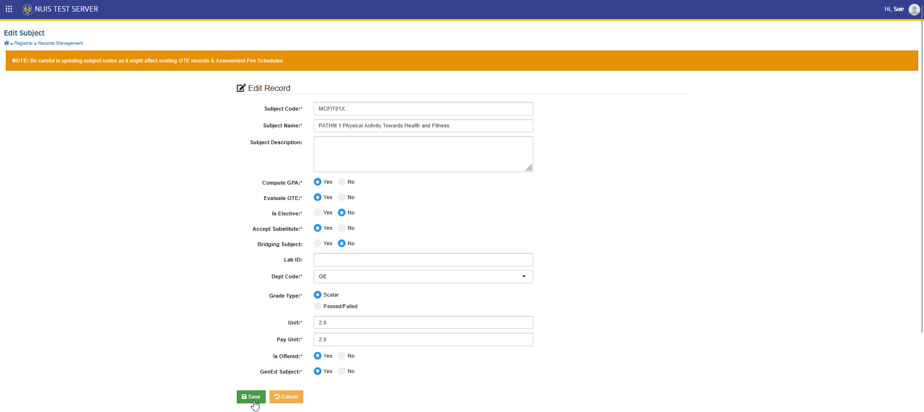Open the user avatar profile icon
Viewport: 924px width, 412px height.
914,10
